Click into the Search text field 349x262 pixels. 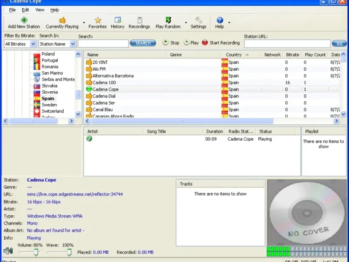[103, 43]
